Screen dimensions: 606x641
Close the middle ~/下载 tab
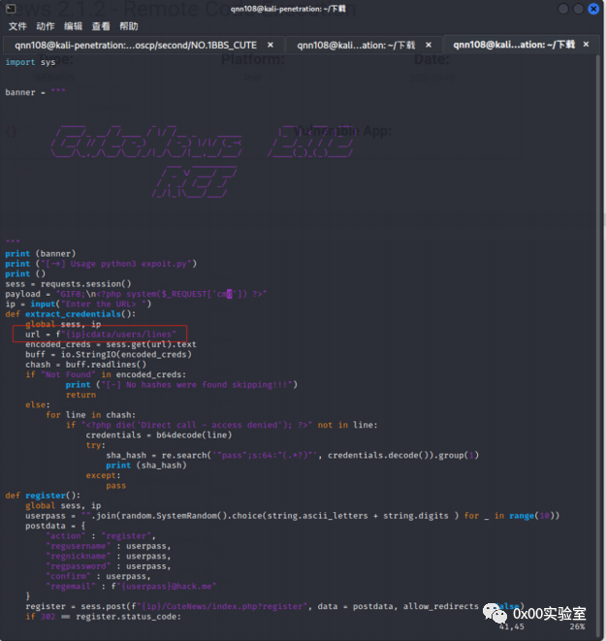point(429,45)
